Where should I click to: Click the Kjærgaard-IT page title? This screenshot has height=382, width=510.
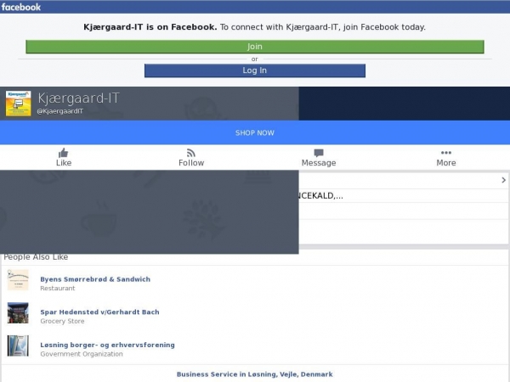79,98
